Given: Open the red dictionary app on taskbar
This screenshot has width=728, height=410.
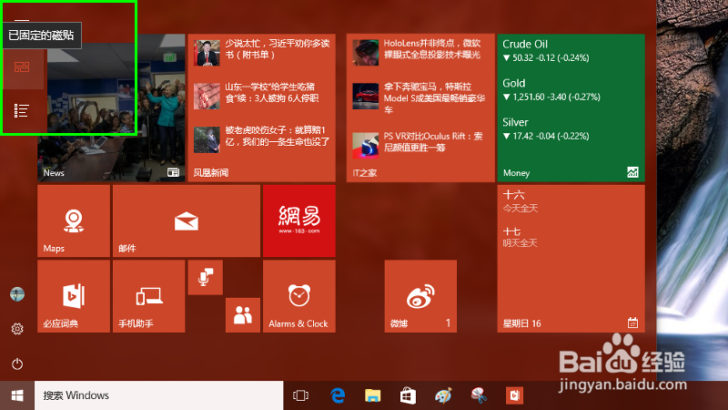Looking at the screenshot, I should click(x=514, y=395).
